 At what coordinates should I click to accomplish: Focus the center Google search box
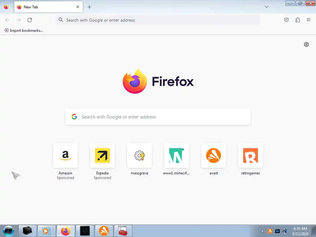pos(158,117)
